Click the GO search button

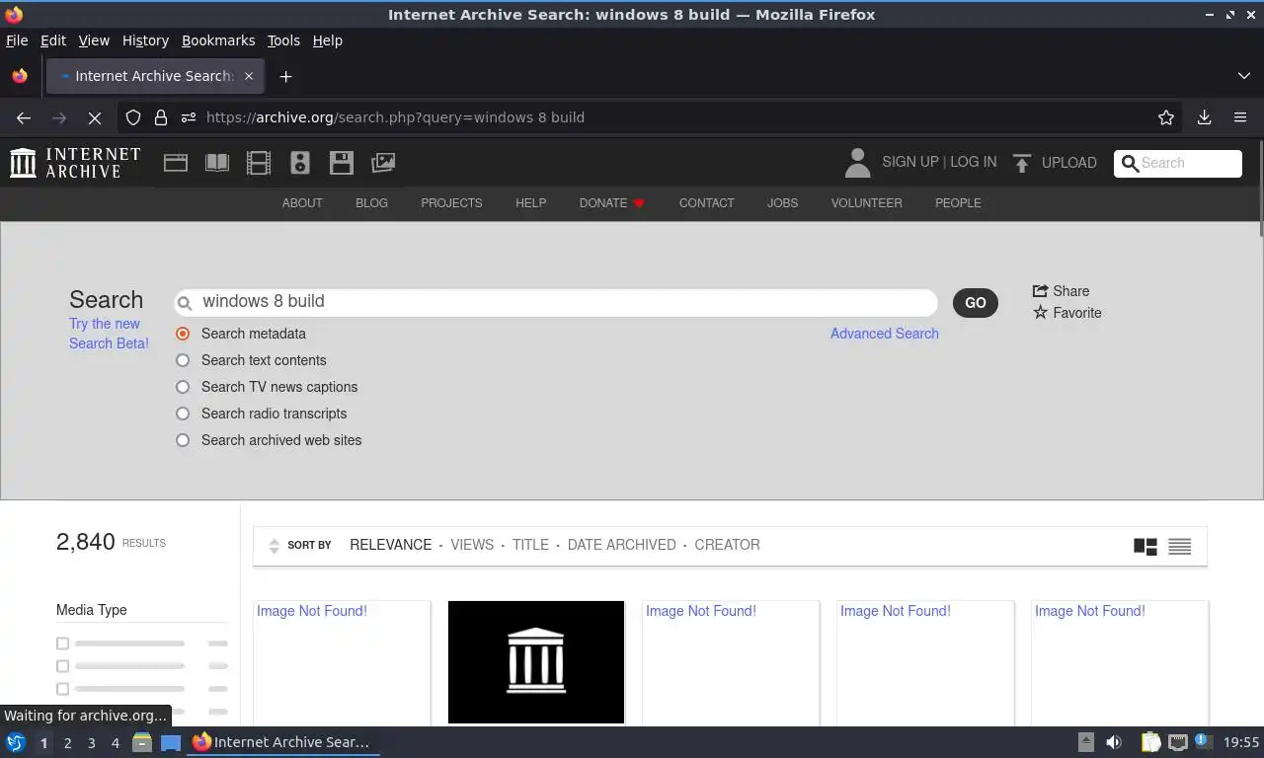coord(976,303)
